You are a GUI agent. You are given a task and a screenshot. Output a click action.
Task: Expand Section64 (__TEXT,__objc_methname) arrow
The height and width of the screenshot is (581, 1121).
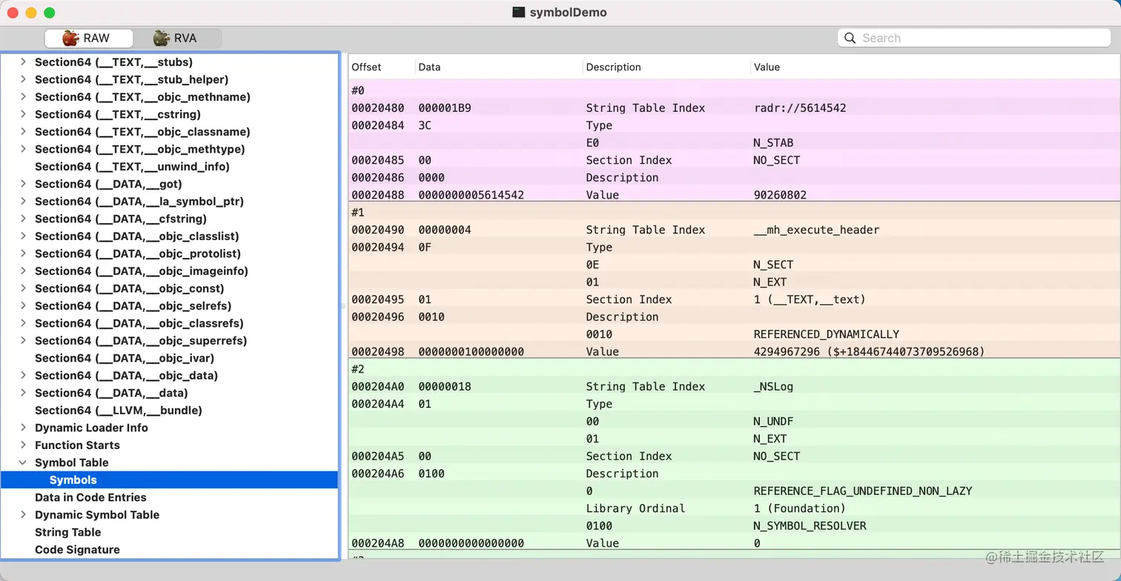pos(24,96)
